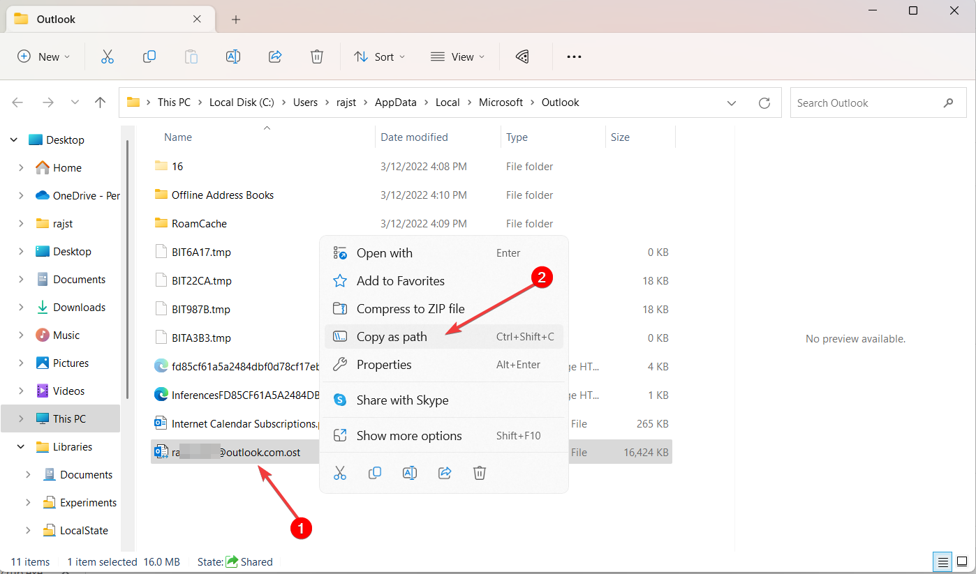Open a new tab with plus button
This screenshot has width=976, height=574.
(236, 20)
